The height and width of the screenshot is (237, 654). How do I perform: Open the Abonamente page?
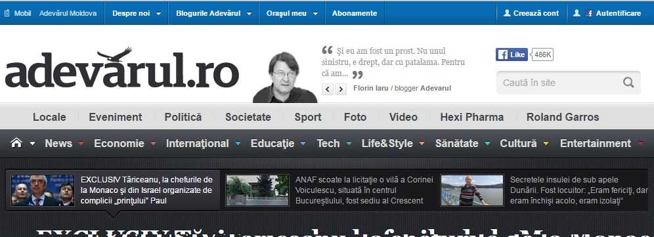(355, 13)
